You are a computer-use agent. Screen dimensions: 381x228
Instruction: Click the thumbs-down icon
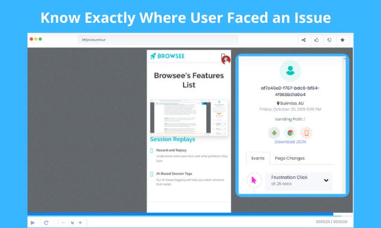329,40
